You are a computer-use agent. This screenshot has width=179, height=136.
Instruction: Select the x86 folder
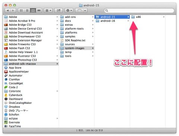coord(148,17)
